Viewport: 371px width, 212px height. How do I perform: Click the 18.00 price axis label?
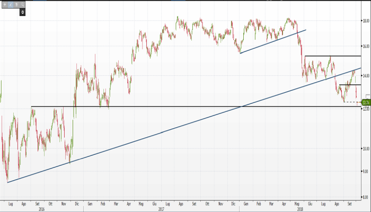point(365,21)
